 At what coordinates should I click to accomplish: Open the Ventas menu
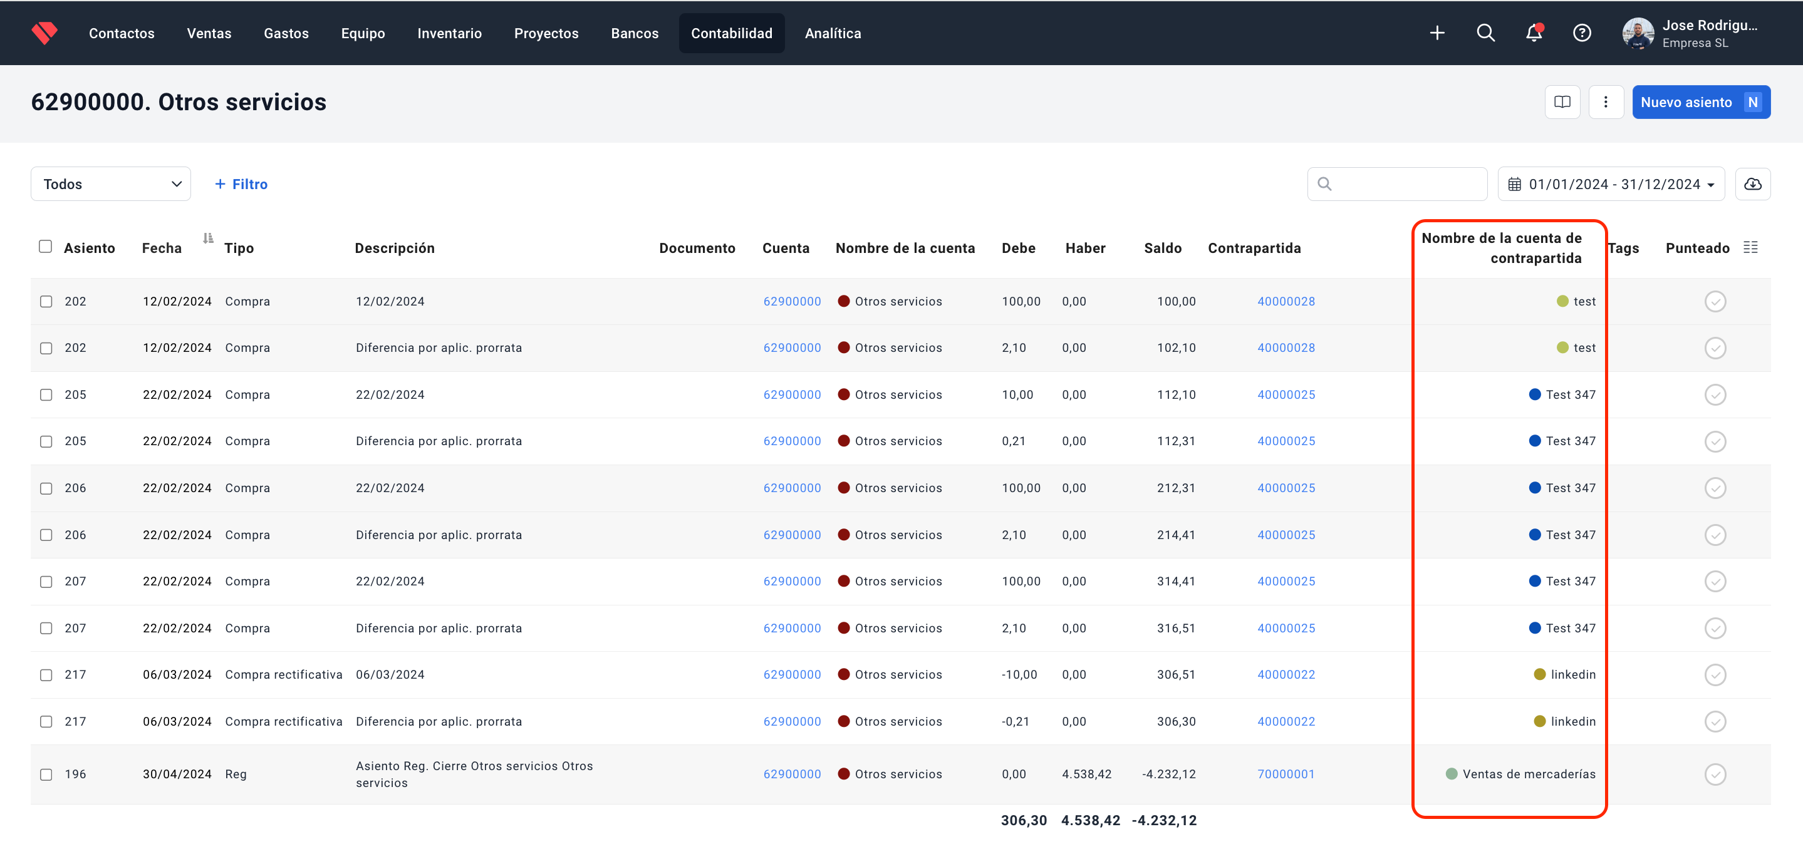[209, 33]
